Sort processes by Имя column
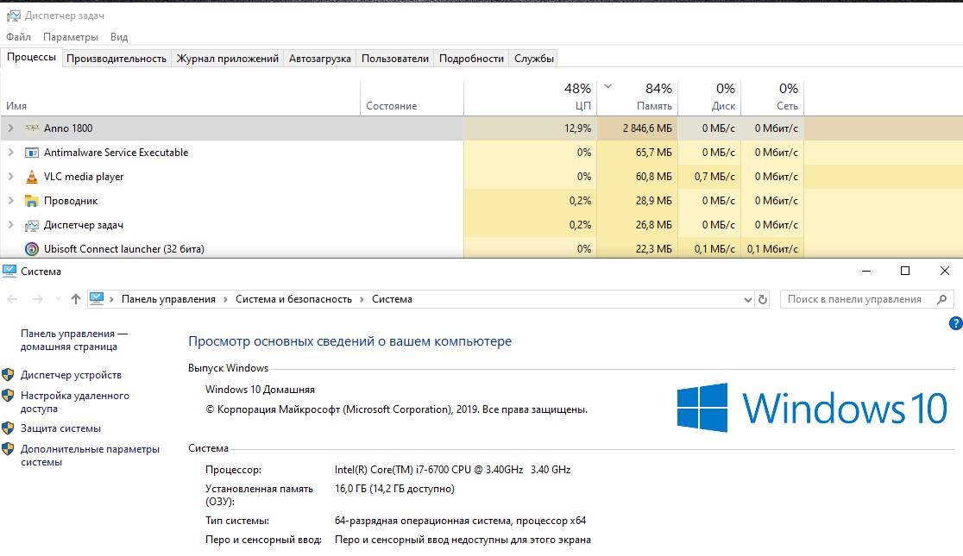This screenshot has height=556, width=963. pos(180,97)
